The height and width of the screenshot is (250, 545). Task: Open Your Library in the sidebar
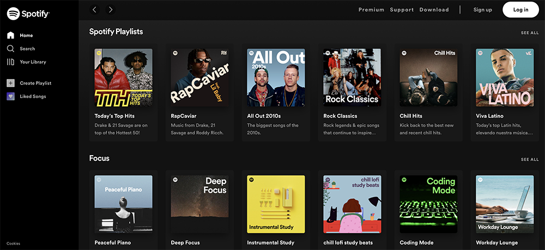[33, 62]
